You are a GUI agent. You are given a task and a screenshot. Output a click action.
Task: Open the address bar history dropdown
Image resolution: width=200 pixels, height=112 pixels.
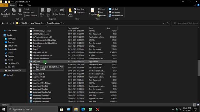pyautogui.click(x=163, y=23)
